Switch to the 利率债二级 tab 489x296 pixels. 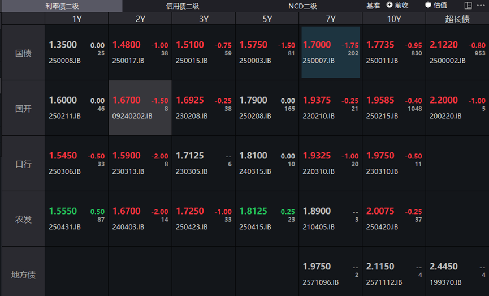point(62,6)
